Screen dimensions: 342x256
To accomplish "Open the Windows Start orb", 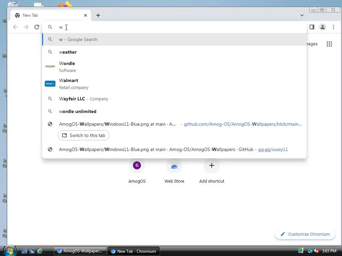I will coord(10,251).
